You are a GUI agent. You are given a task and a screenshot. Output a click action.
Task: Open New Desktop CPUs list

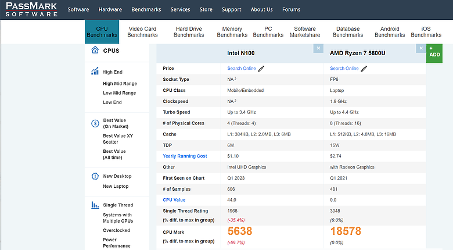(x=117, y=176)
